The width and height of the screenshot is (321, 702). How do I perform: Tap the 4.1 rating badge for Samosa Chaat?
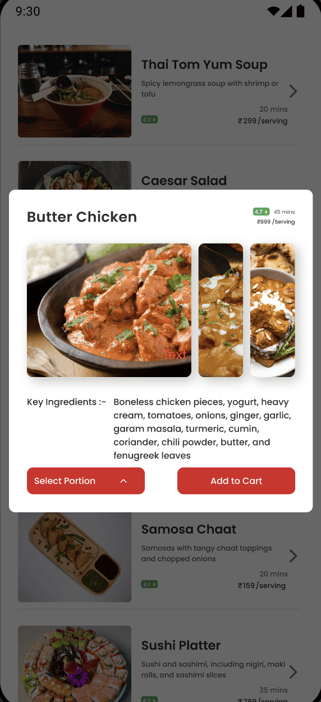coord(149,584)
